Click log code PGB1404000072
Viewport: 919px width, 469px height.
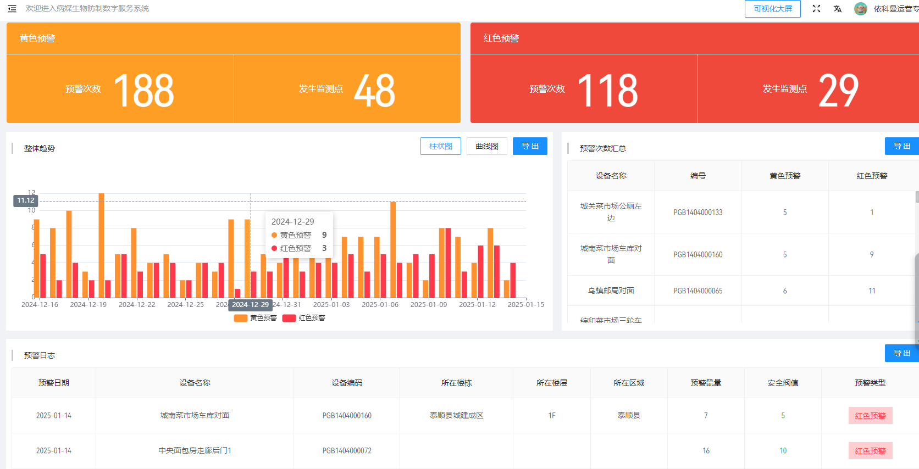click(x=347, y=451)
